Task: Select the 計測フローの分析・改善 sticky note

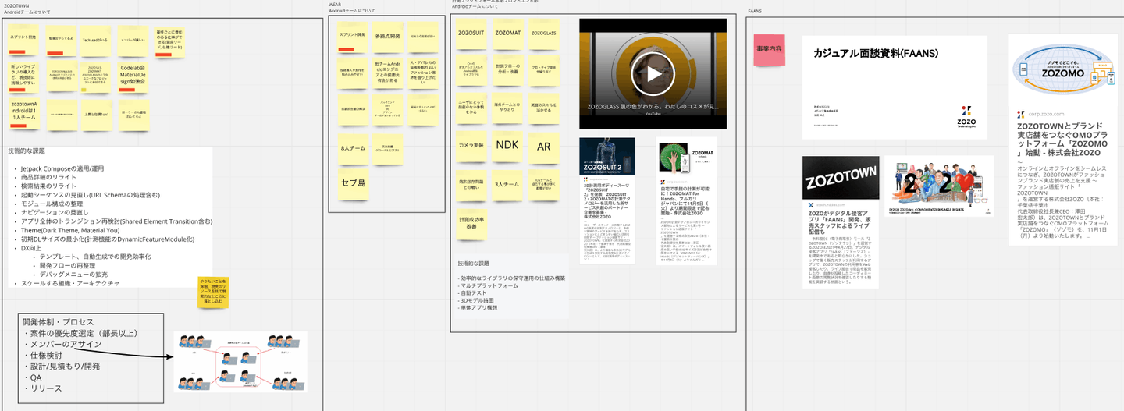Action: click(x=507, y=69)
